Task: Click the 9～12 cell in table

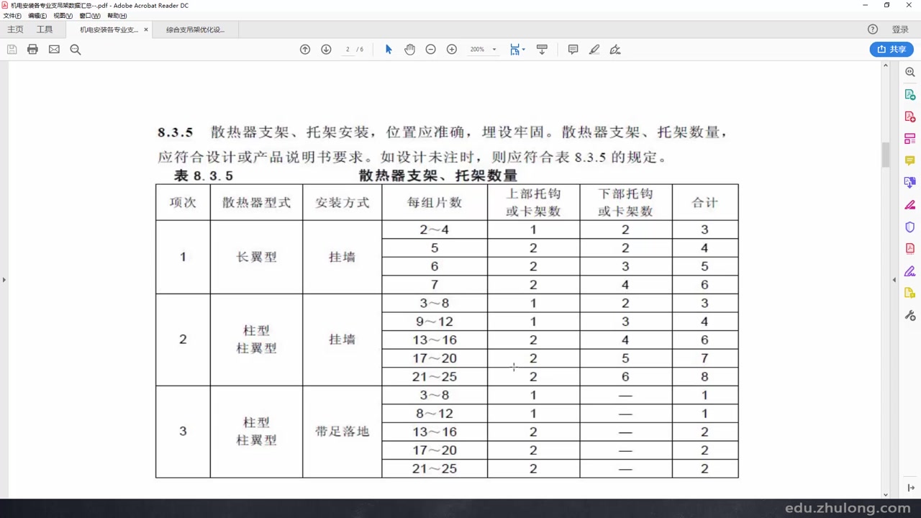Action: coord(435,322)
